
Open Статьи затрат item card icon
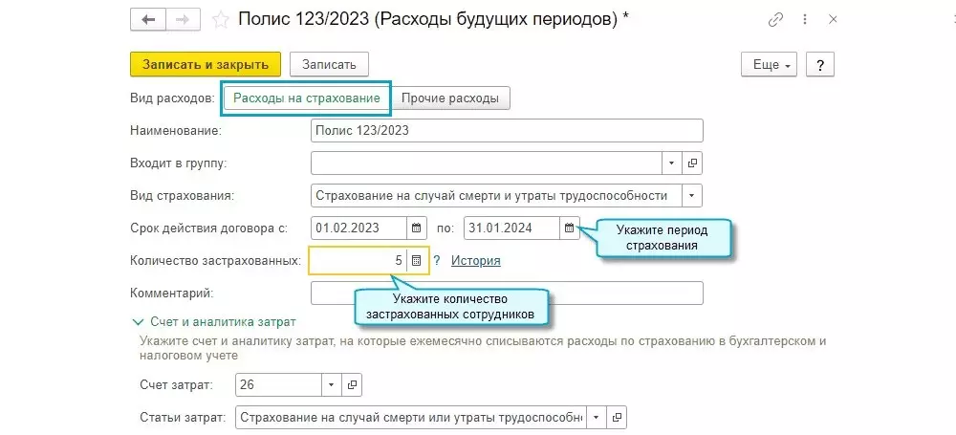617,418
